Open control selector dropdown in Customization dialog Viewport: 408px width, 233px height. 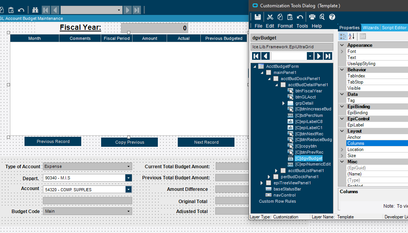click(x=310, y=56)
